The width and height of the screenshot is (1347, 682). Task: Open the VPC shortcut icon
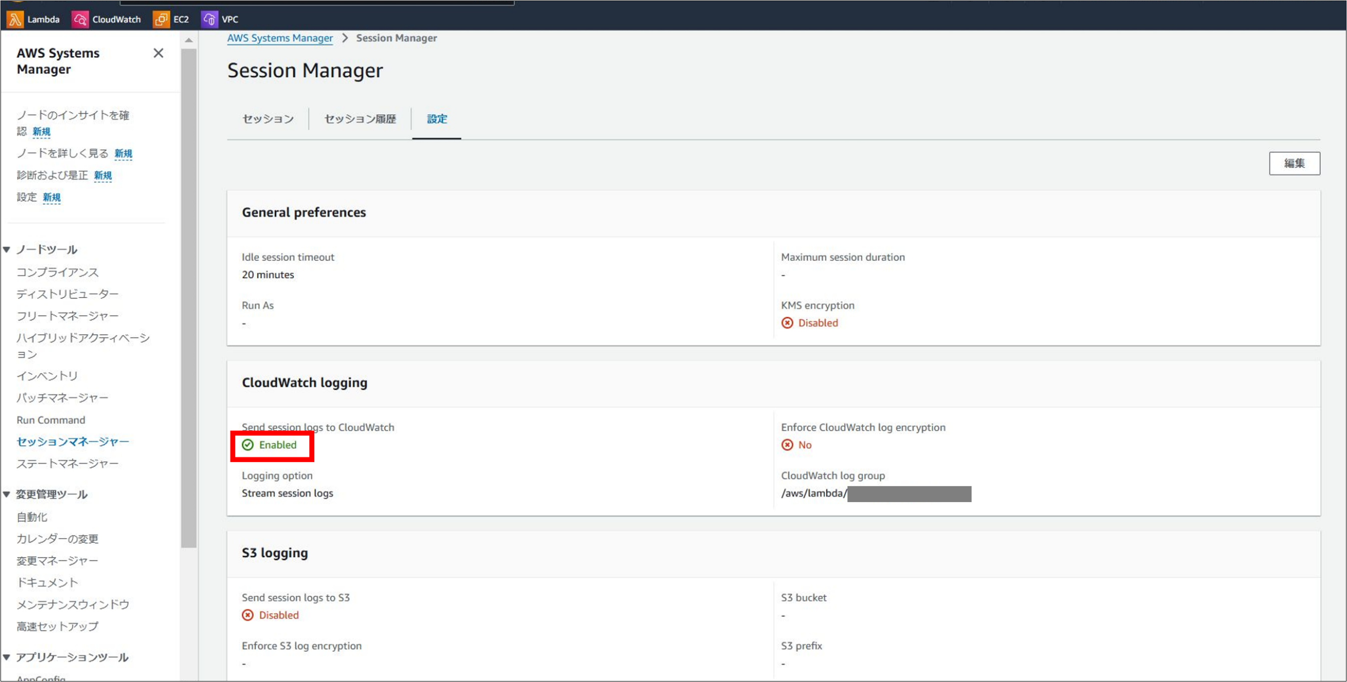tap(209, 19)
